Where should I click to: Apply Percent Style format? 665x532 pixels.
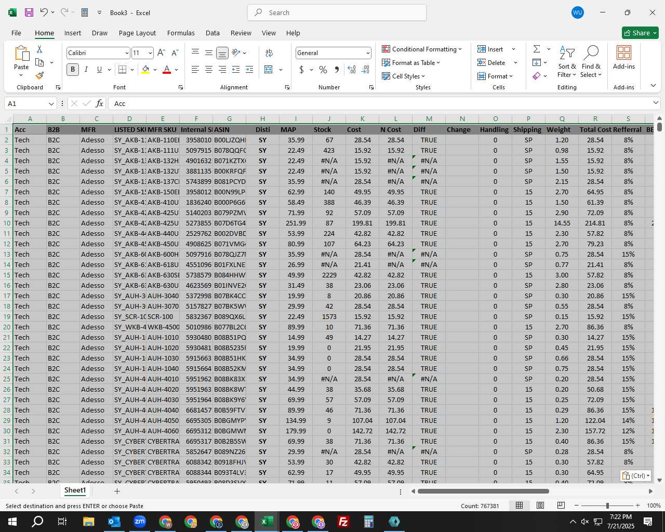point(323,70)
